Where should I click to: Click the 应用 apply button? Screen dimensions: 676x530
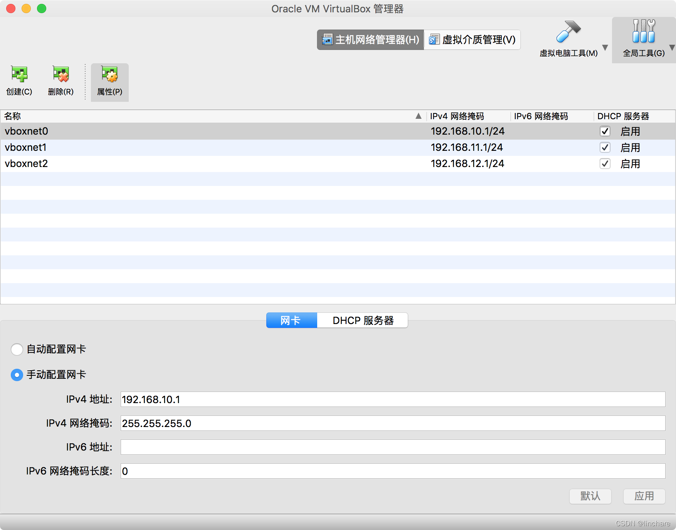(644, 496)
